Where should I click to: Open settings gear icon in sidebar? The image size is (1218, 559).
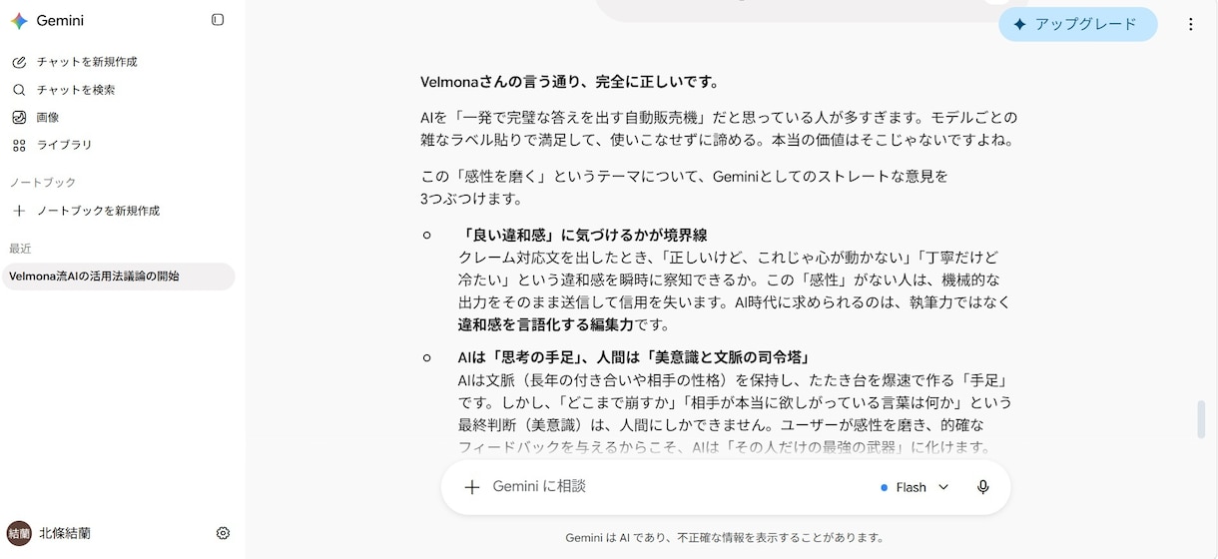point(223,533)
